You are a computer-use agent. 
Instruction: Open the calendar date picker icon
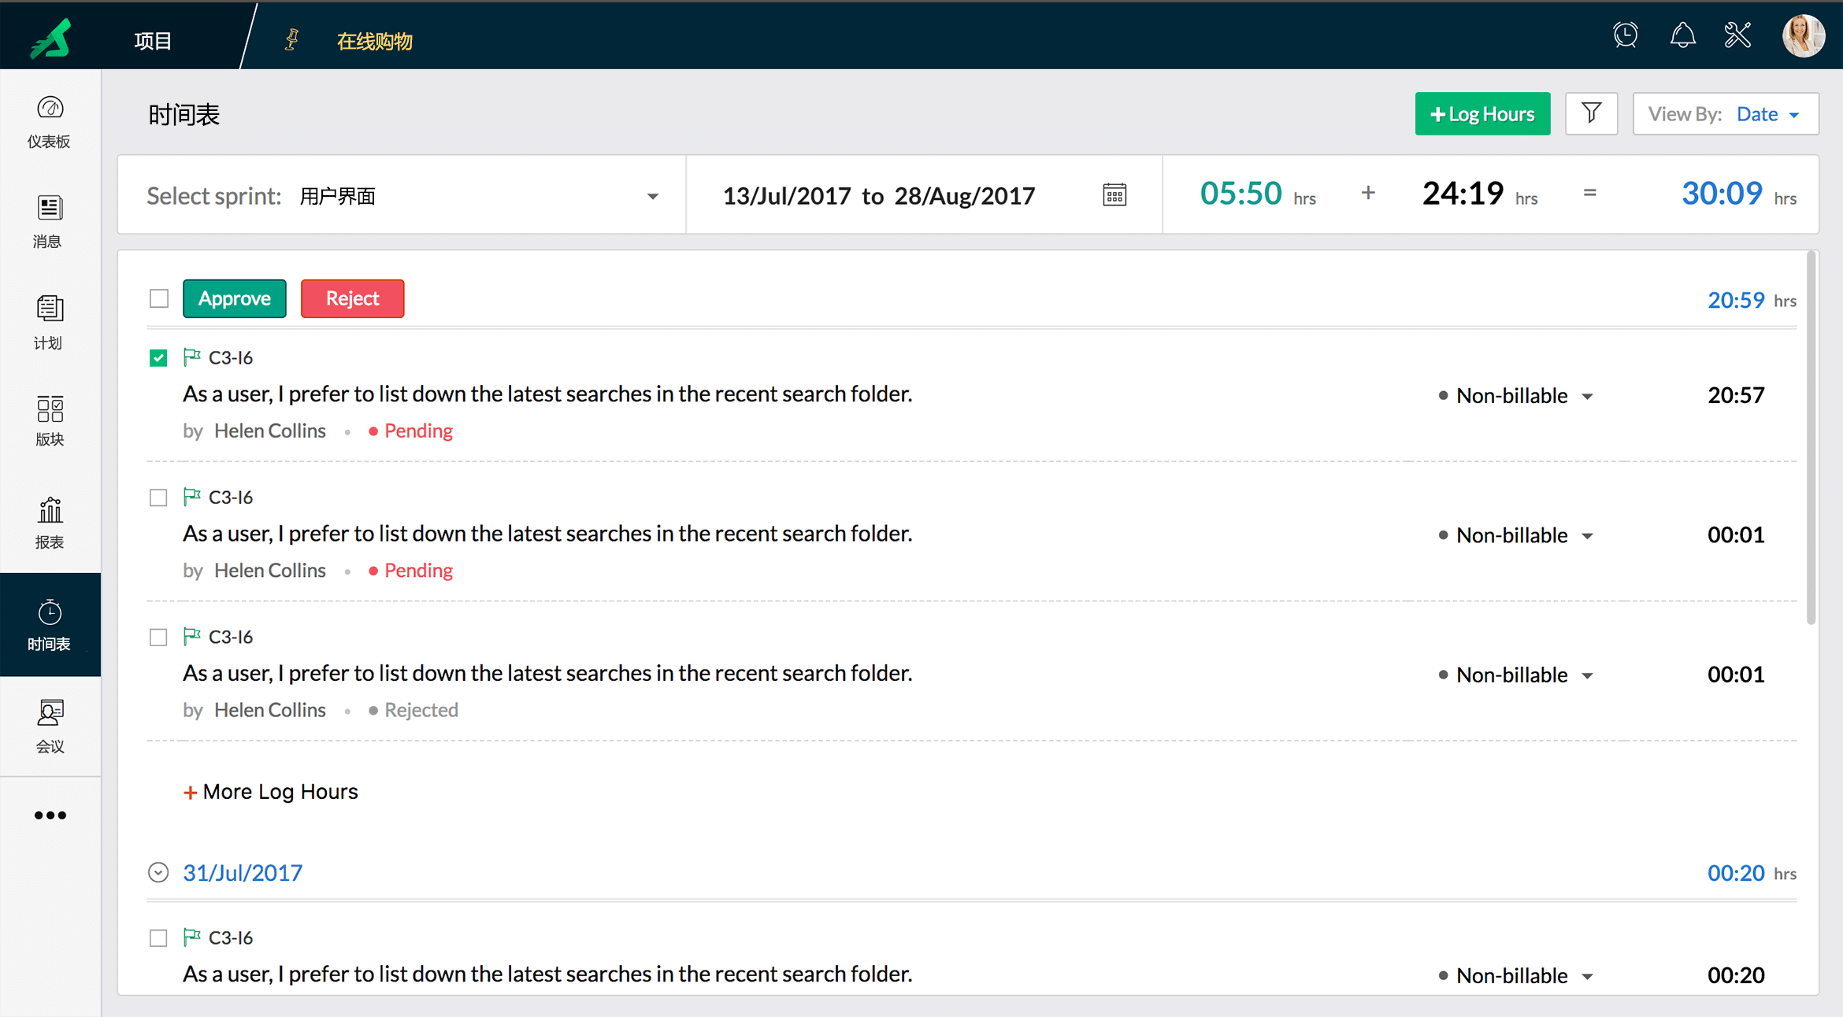click(x=1114, y=194)
